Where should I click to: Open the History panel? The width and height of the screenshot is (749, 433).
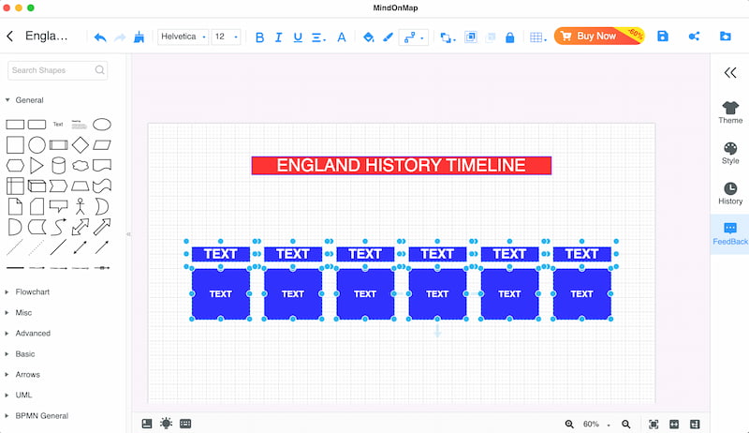click(x=730, y=194)
